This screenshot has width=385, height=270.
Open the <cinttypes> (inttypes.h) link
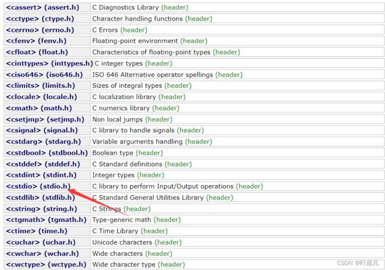tap(49, 63)
